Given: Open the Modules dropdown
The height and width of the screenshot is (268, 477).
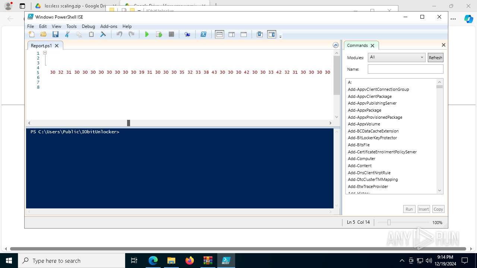Looking at the screenshot, I should (396, 57).
